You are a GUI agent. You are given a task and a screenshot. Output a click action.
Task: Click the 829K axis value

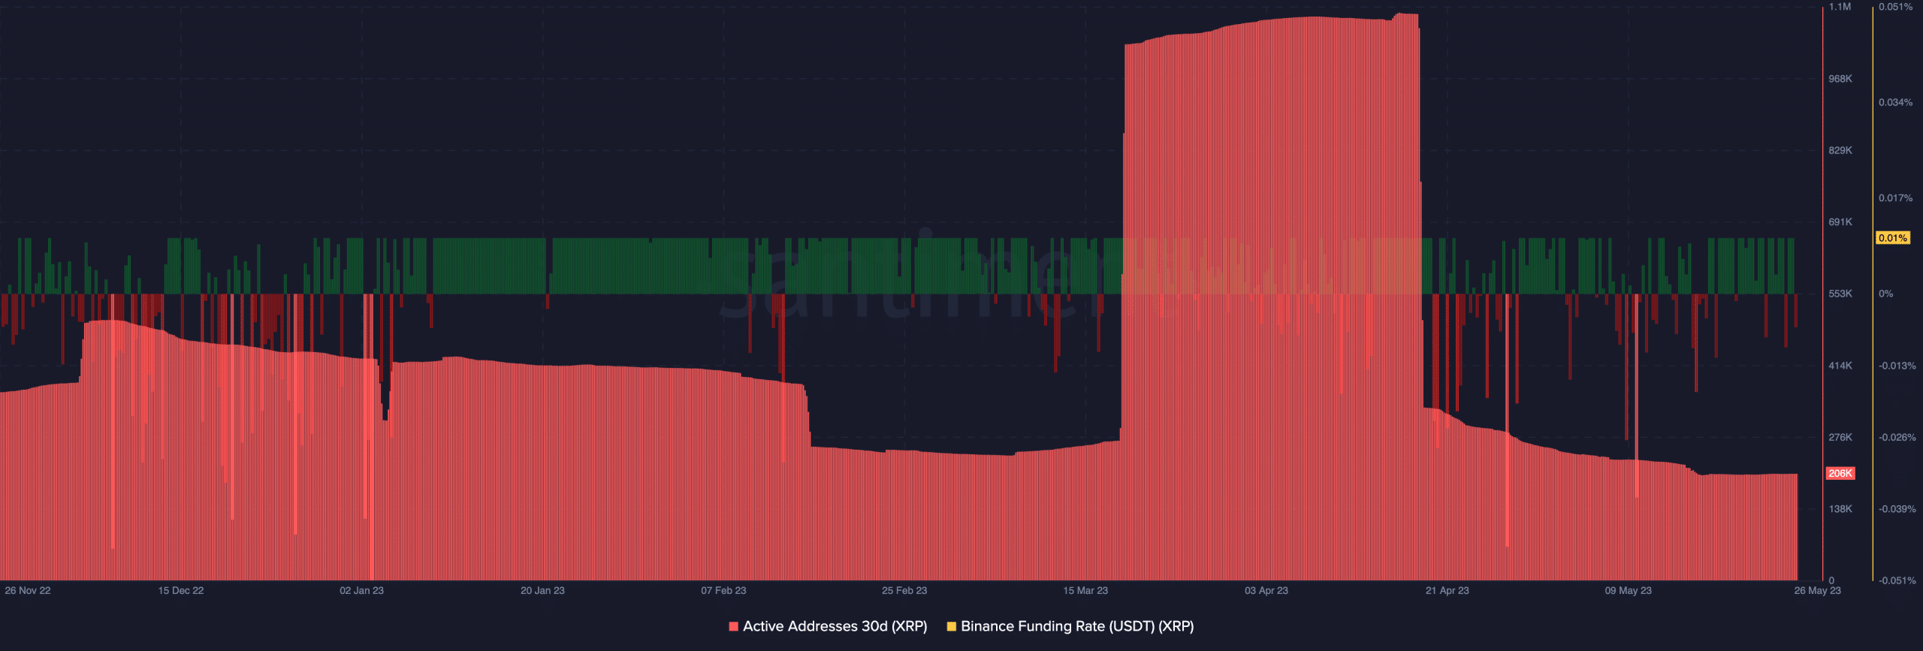tap(1840, 150)
